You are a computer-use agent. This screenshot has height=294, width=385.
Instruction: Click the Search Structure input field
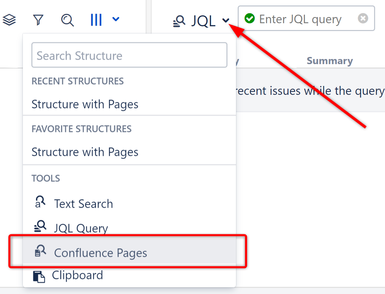click(x=129, y=55)
